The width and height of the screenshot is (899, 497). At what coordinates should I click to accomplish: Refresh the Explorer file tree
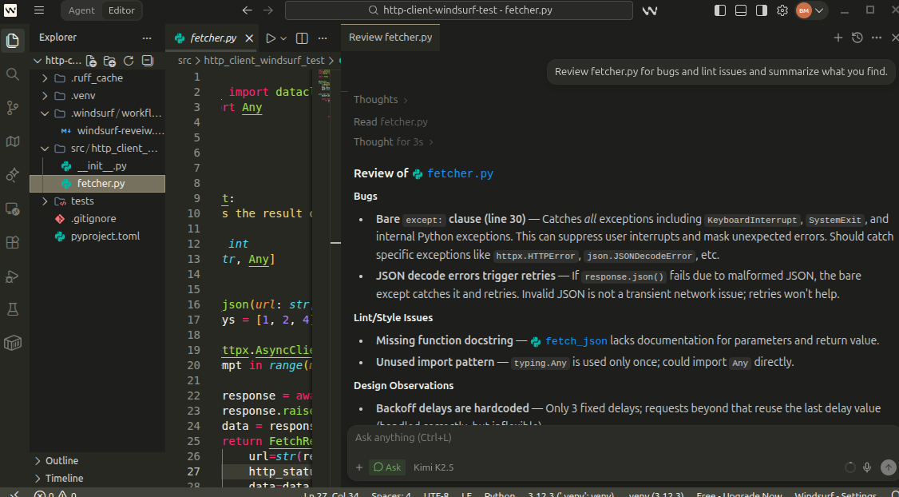(x=129, y=61)
